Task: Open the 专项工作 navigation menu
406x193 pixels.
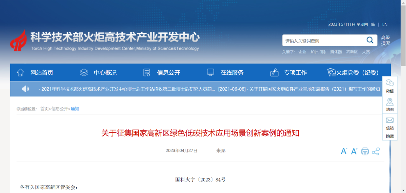Action: click(289, 73)
